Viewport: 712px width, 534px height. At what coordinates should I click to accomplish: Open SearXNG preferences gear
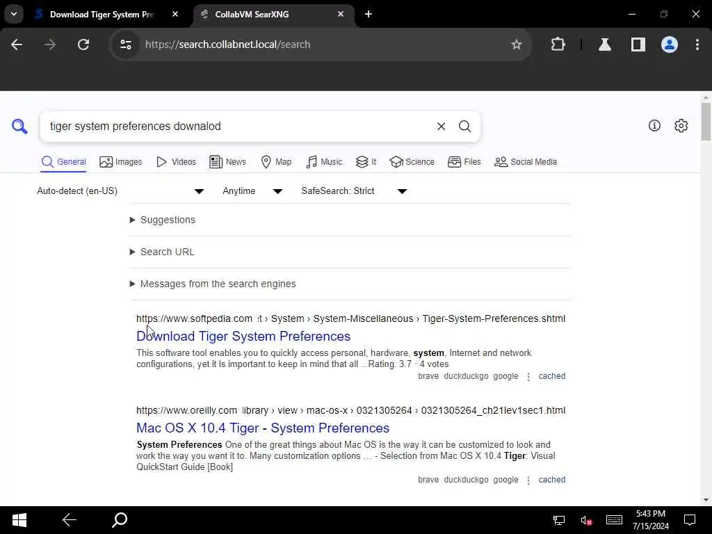tap(681, 126)
